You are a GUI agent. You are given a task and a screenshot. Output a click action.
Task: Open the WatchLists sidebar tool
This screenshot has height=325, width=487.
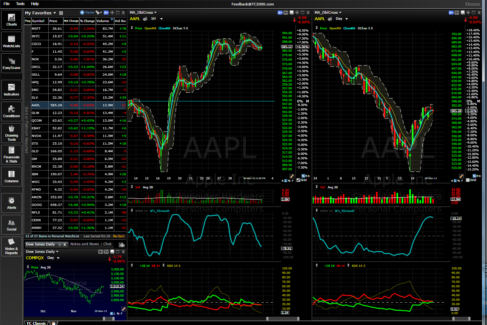click(x=12, y=42)
